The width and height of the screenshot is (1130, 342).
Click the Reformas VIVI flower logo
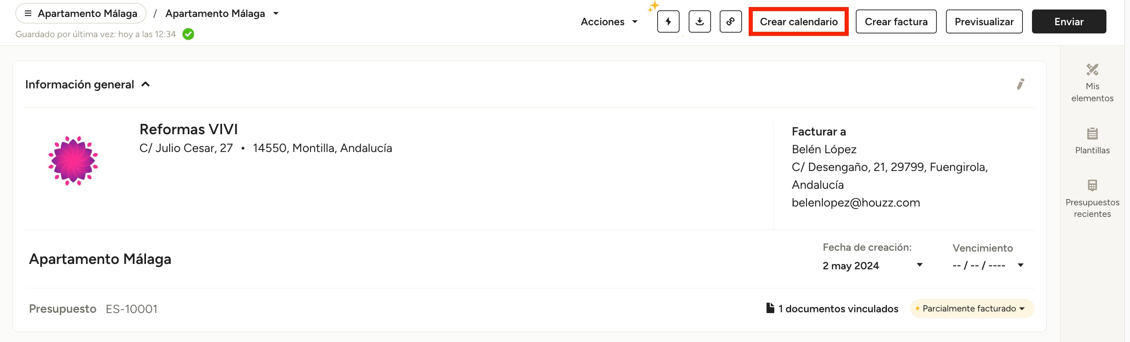73,161
